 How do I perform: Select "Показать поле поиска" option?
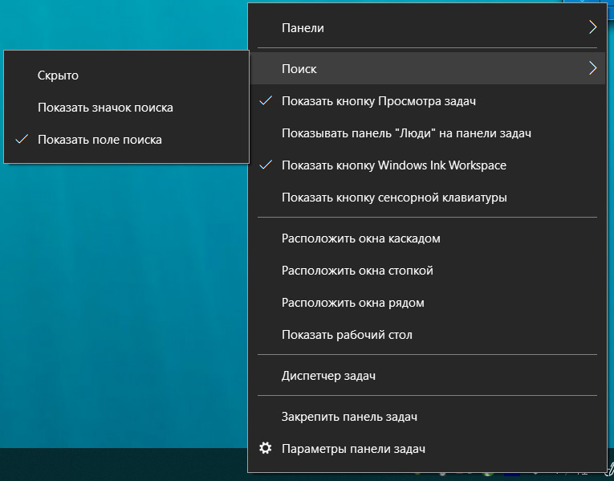(x=100, y=140)
